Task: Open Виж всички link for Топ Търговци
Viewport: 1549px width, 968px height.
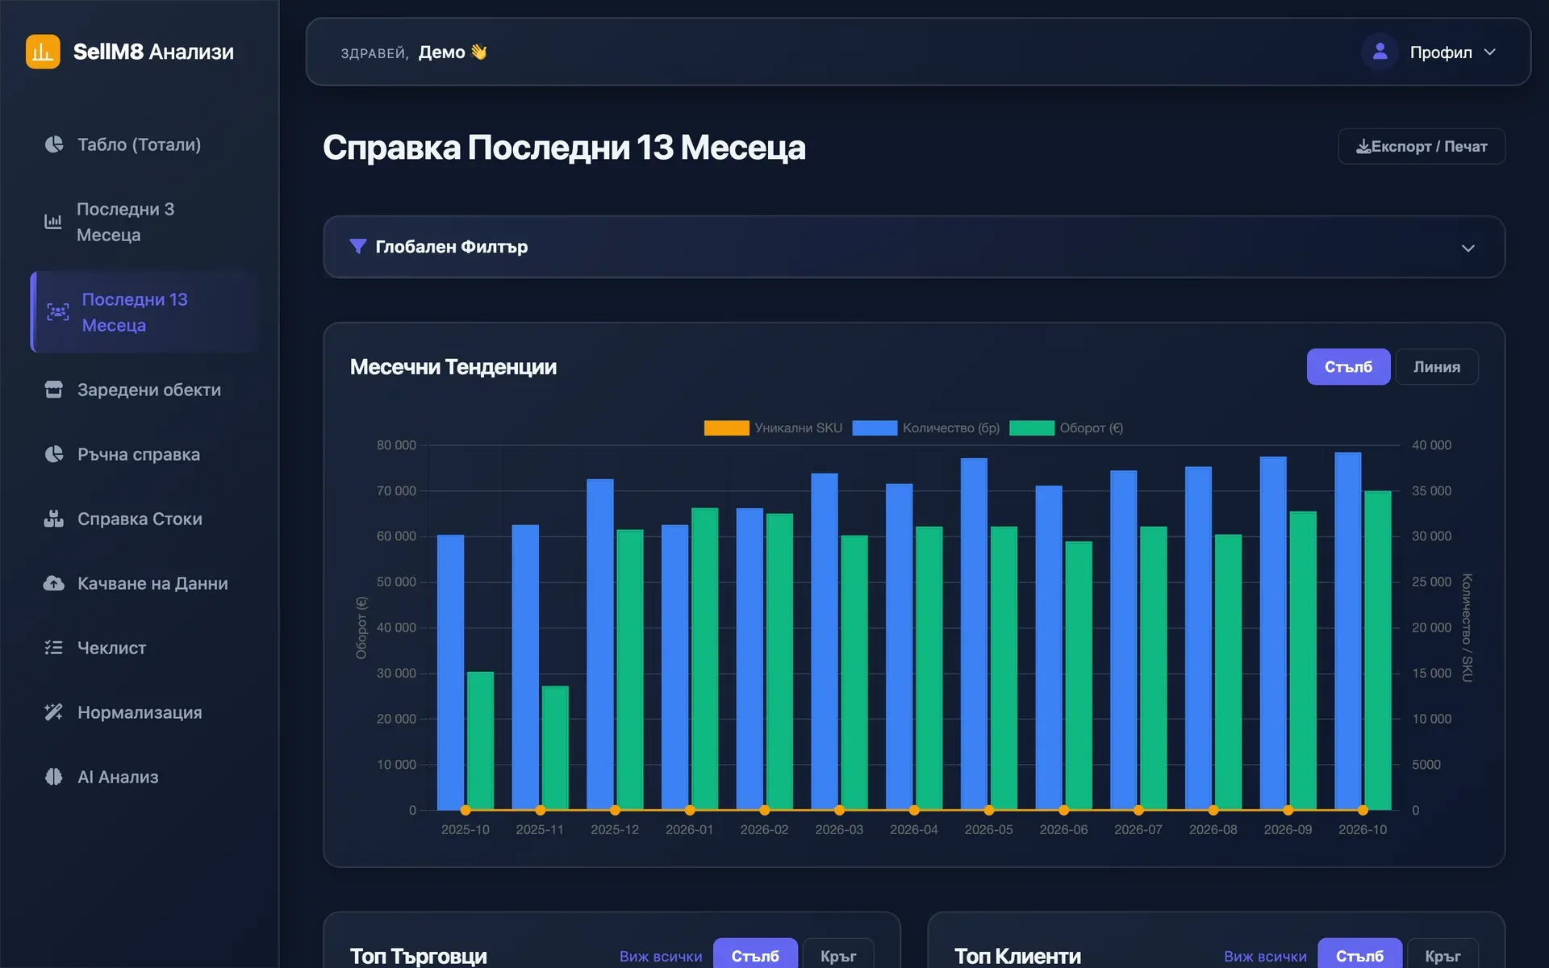Action: [x=661, y=956]
